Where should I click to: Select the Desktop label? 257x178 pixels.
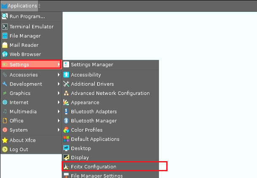point(81,148)
